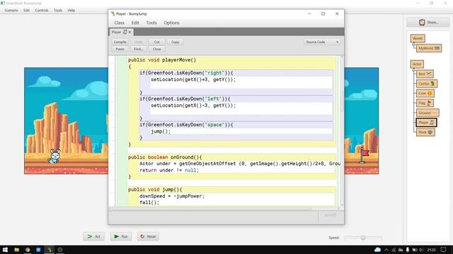This screenshot has height=254, width=453.
Task: Click the taskbar clock showing 21:33
Action: tap(431, 250)
